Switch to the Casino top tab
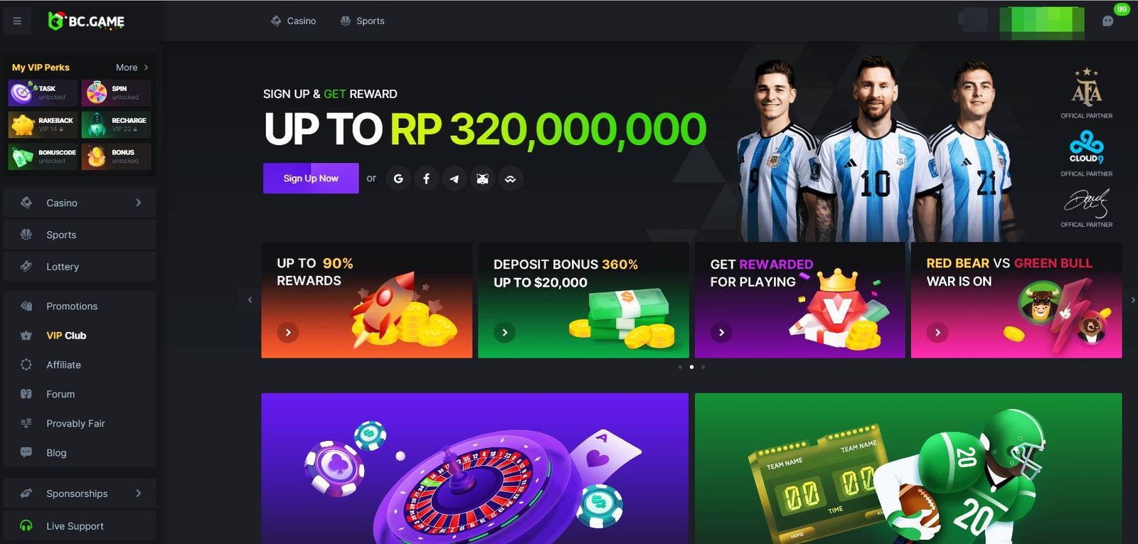 pyautogui.click(x=293, y=21)
